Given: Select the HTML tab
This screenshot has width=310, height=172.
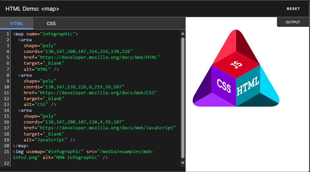Looking at the screenshot, I should (17, 23).
